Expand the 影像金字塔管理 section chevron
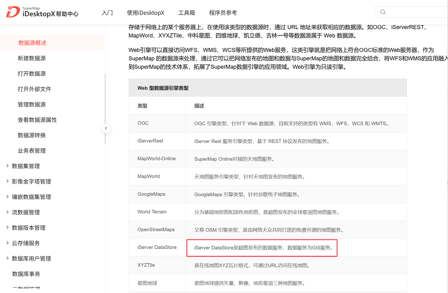 click(x=8, y=181)
